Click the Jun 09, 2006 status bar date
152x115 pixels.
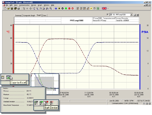tap(114, 101)
